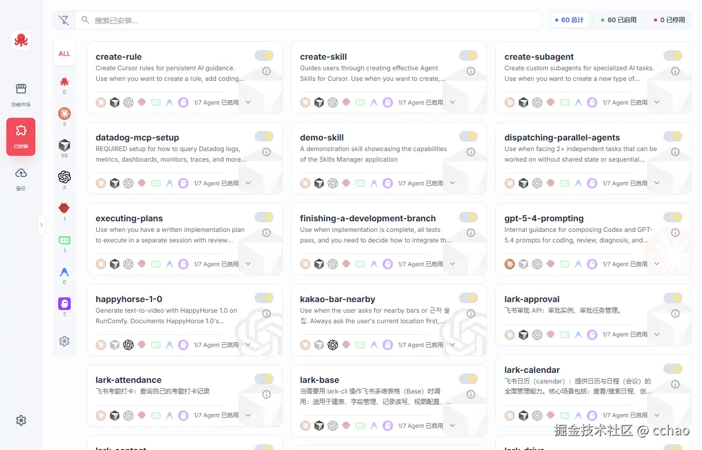Screen dimensions: 702x450
Task: Open the lark-attendance skill title
Action: 128,380
